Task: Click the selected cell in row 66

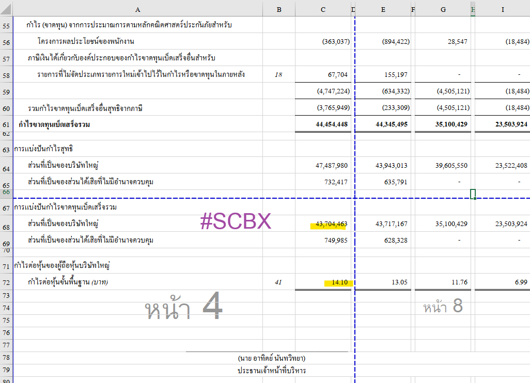Action: (x=473, y=194)
